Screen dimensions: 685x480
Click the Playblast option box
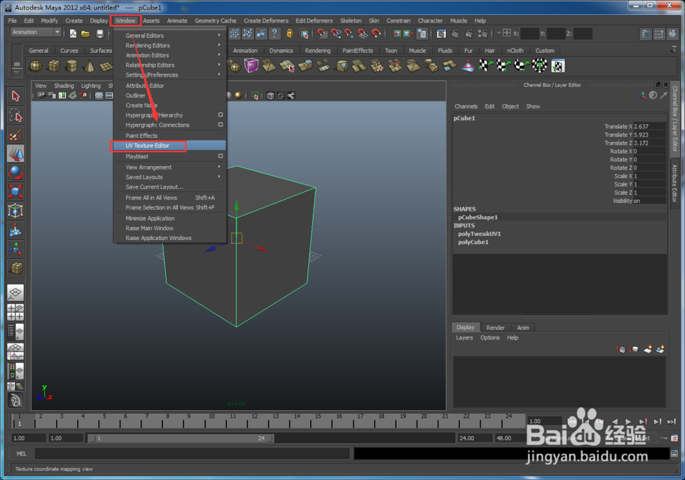click(x=220, y=156)
